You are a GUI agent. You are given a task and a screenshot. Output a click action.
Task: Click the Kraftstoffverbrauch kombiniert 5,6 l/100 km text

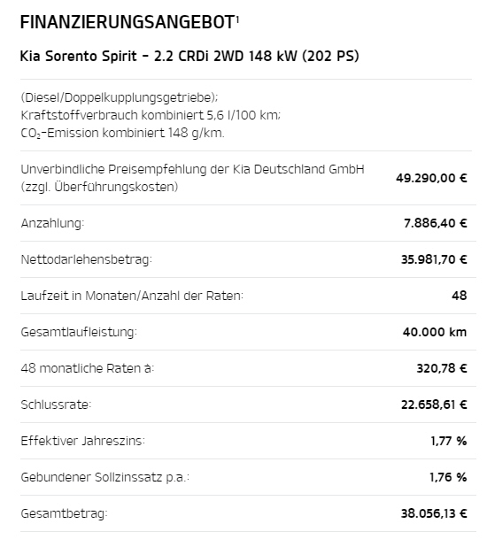click(x=151, y=115)
